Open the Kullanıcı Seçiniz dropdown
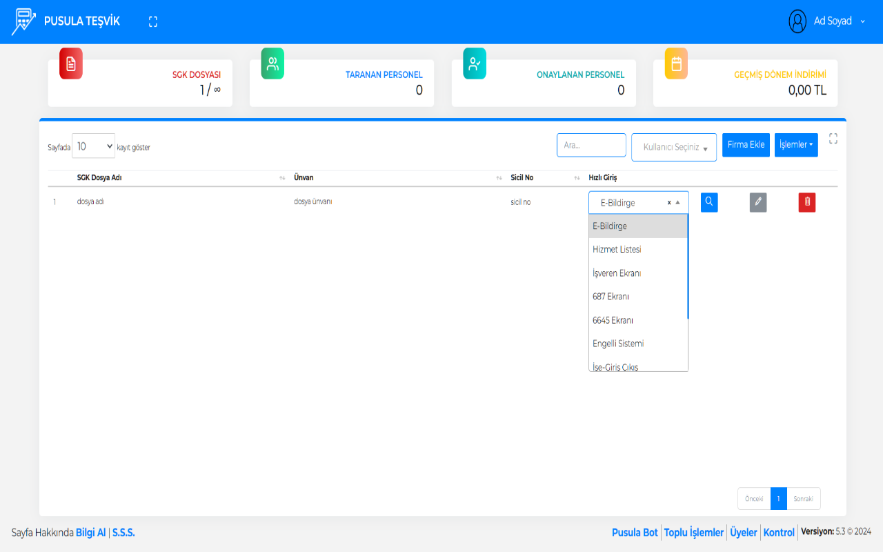This screenshot has height=552, width=883. pos(674,147)
